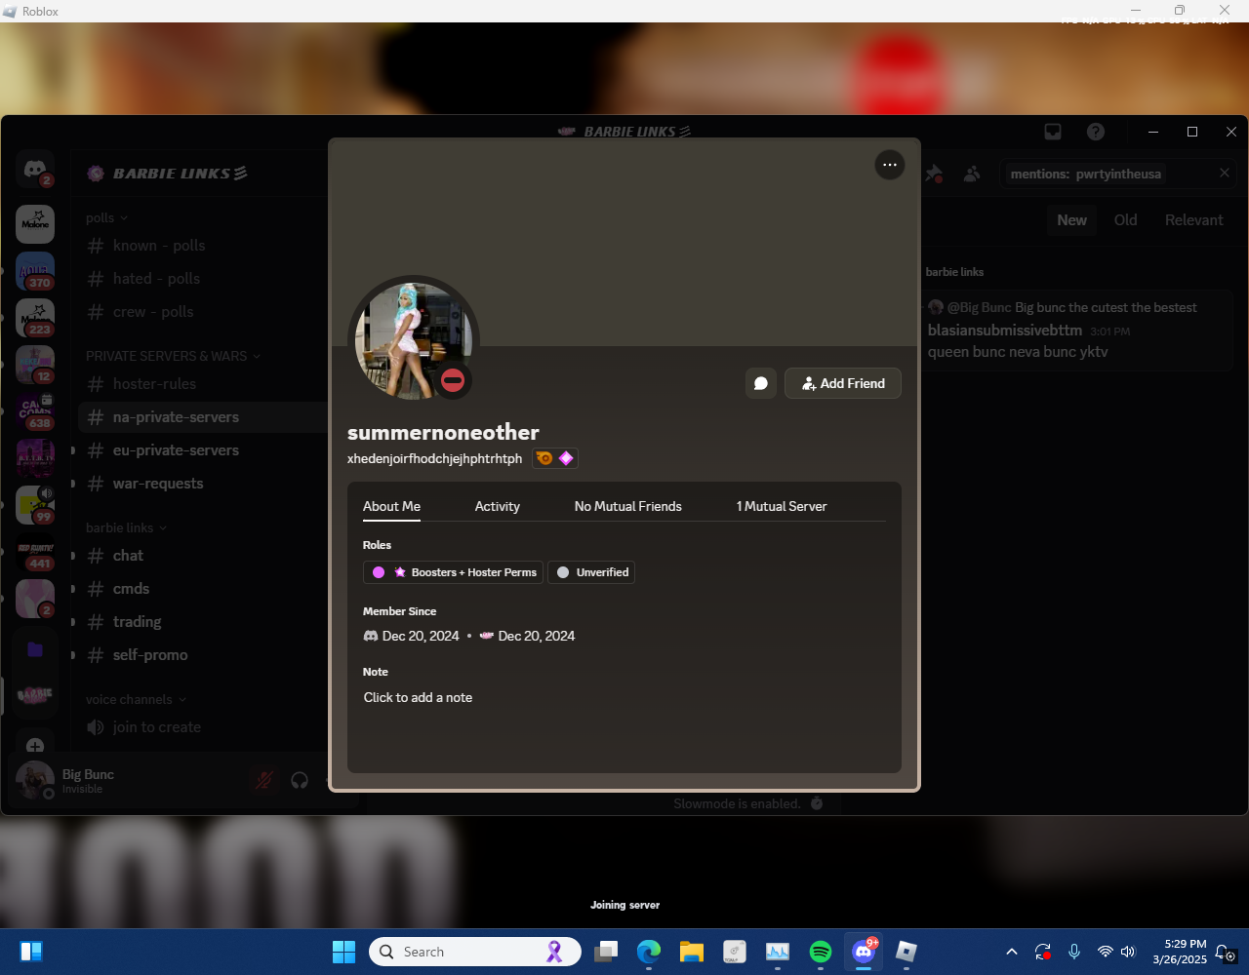Screen dimensions: 1249x975
Task: Open the server icon with 99 badge
Action: point(35,505)
